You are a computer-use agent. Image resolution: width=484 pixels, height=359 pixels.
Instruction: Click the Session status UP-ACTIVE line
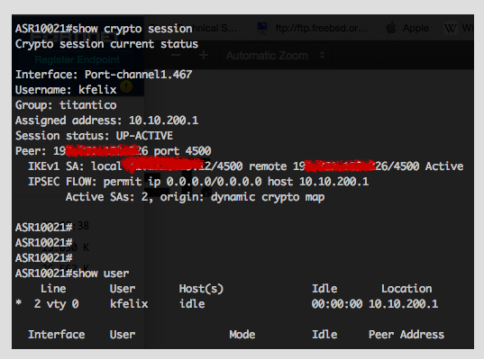94,136
